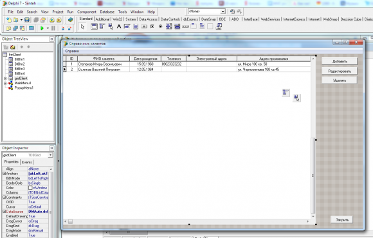
Task: Click the green Run arrow icon
Action: (42, 28)
